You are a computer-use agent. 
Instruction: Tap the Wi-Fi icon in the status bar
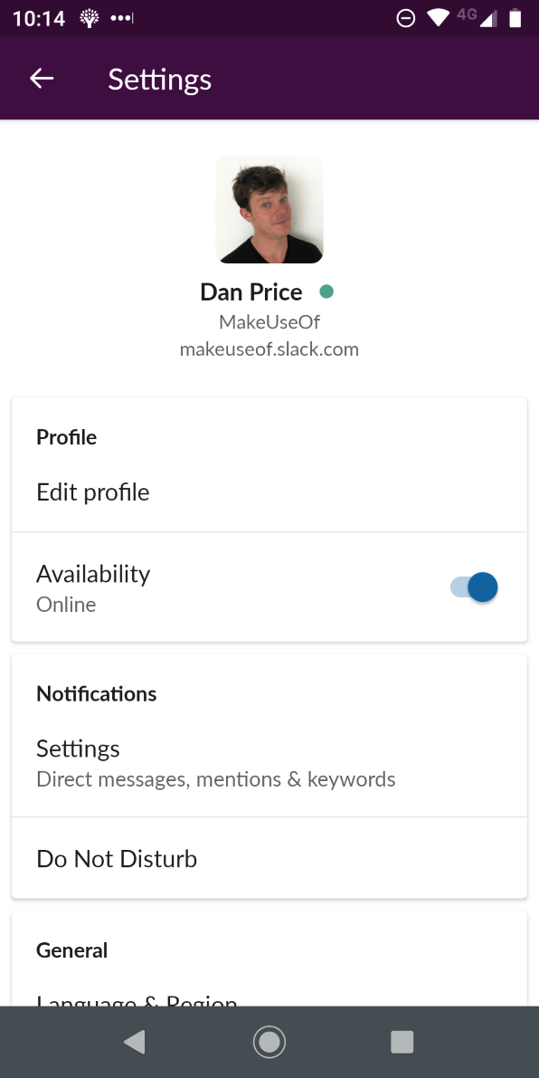click(x=436, y=15)
